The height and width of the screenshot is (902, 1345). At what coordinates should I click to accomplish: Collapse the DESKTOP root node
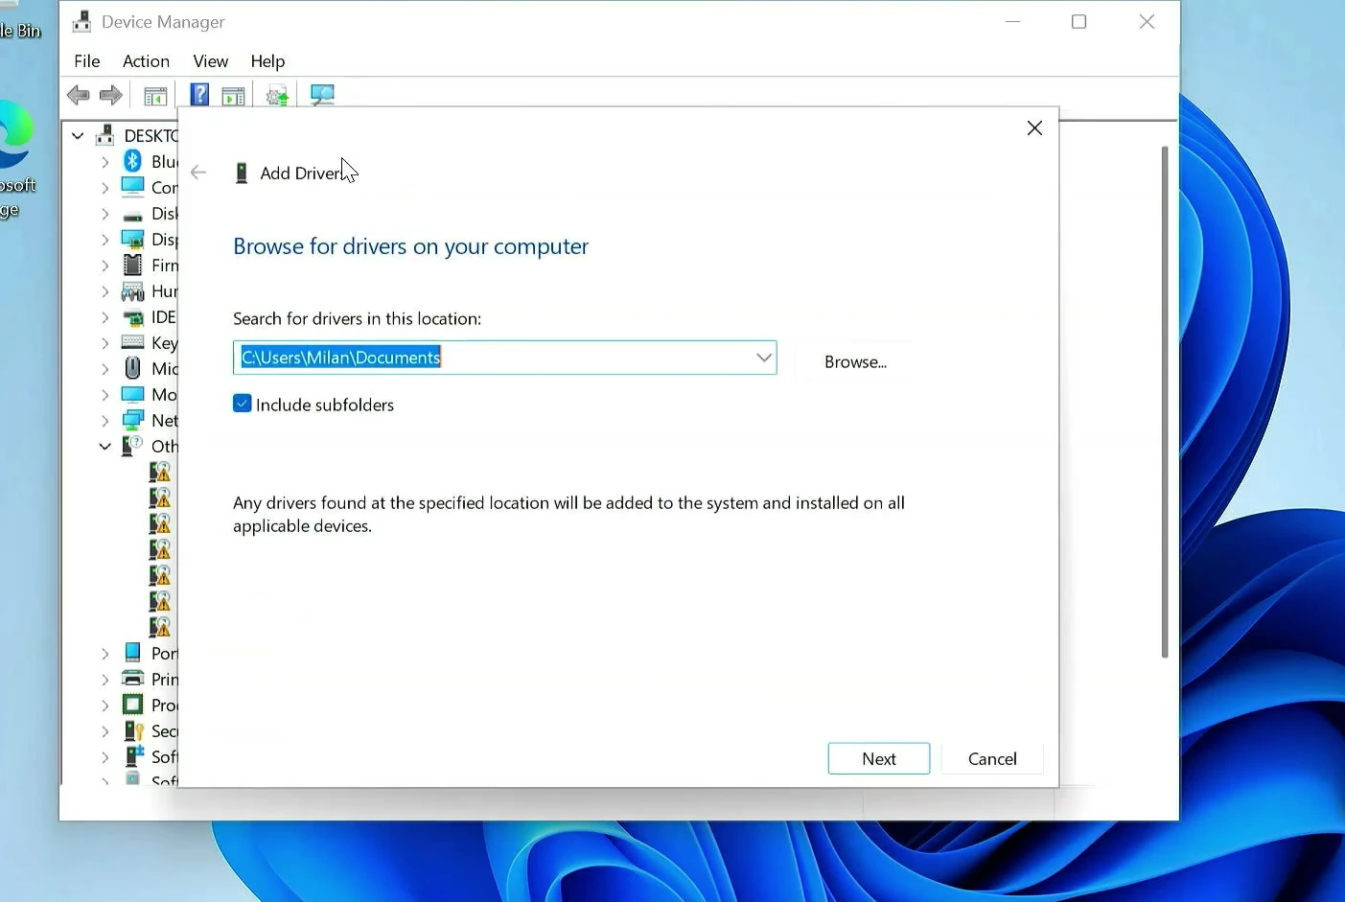[78, 136]
